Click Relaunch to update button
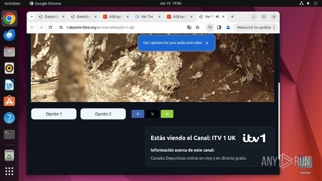This screenshot has height=181, width=322. click(254, 27)
